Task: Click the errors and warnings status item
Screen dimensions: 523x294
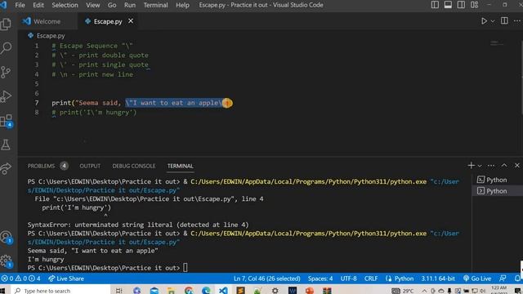Action: click(20, 278)
